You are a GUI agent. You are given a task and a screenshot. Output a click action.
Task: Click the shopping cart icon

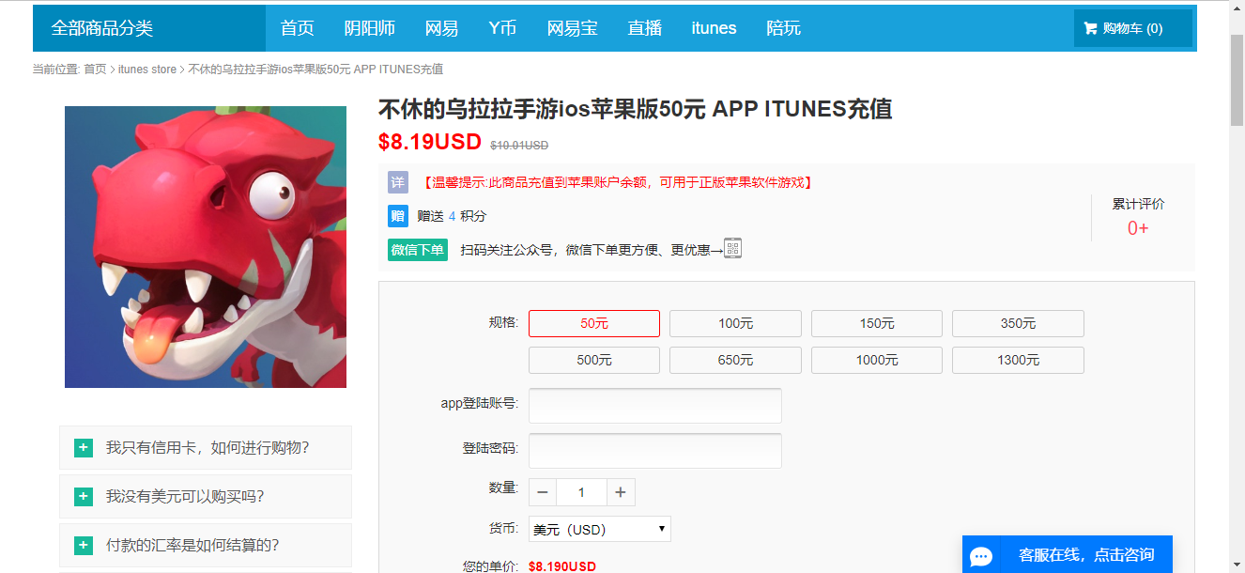click(x=1090, y=28)
